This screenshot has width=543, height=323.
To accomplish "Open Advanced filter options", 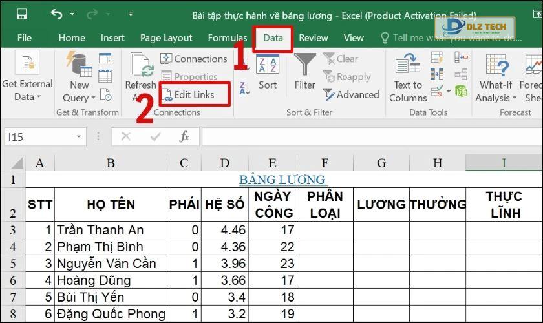I will 351,94.
